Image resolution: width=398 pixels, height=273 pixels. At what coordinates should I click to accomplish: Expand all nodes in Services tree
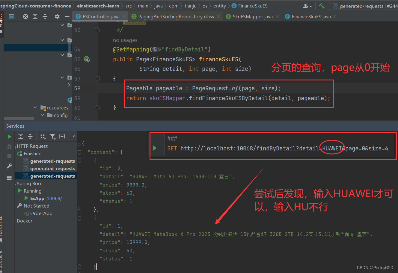(x=21, y=137)
